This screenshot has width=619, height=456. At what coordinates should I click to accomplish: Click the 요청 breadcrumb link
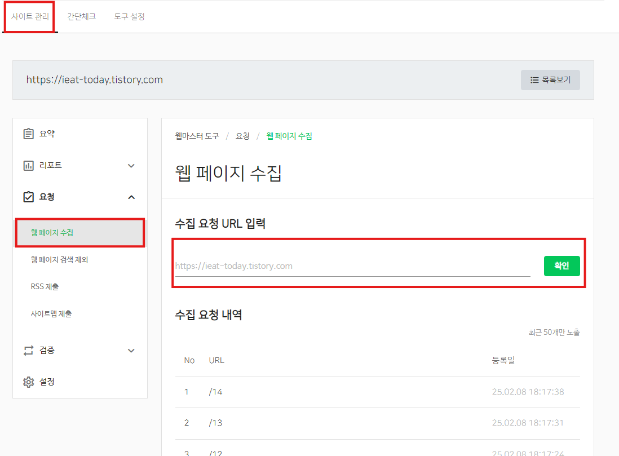coord(242,136)
